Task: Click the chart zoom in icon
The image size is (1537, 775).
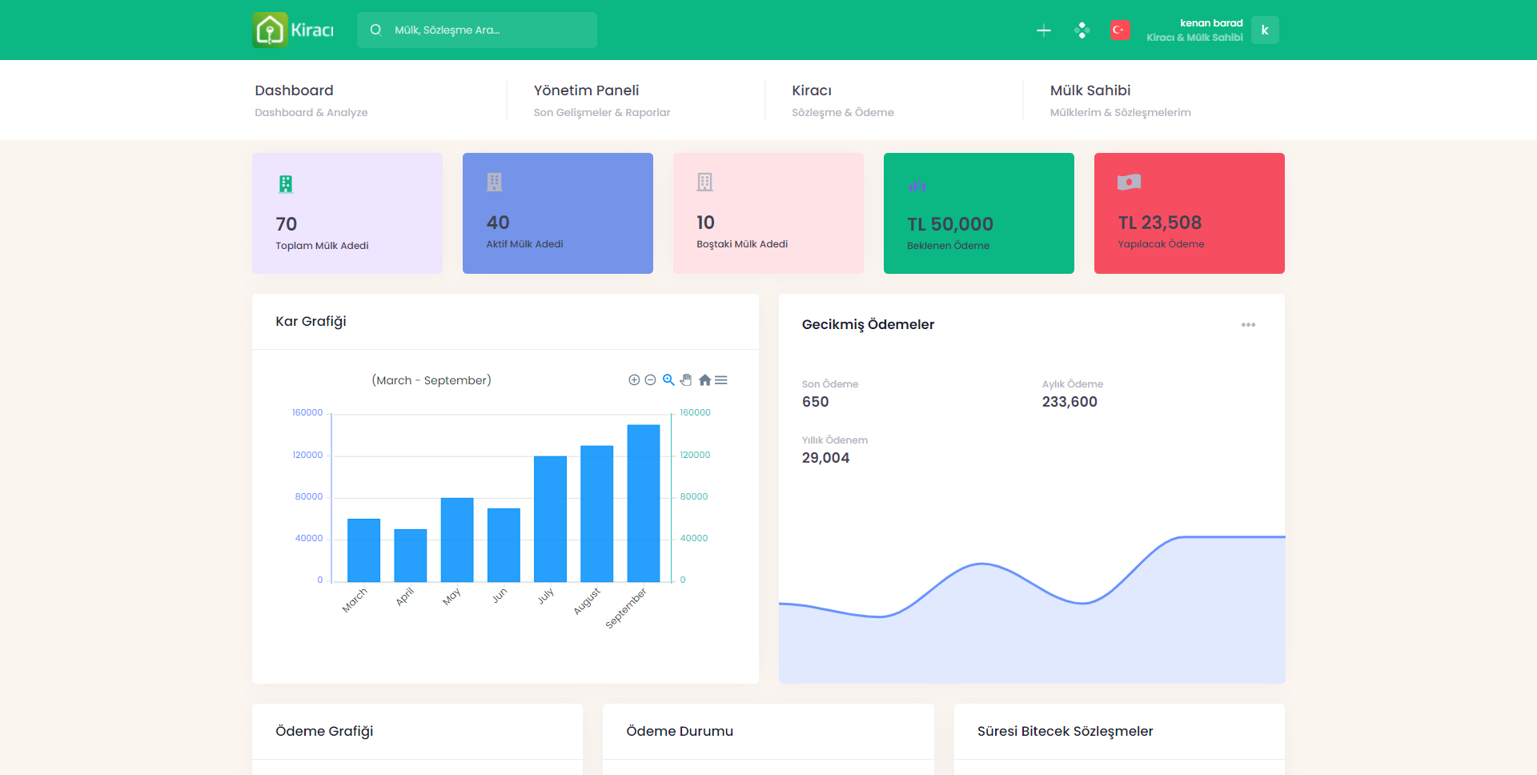Action: [x=634, y=380]
